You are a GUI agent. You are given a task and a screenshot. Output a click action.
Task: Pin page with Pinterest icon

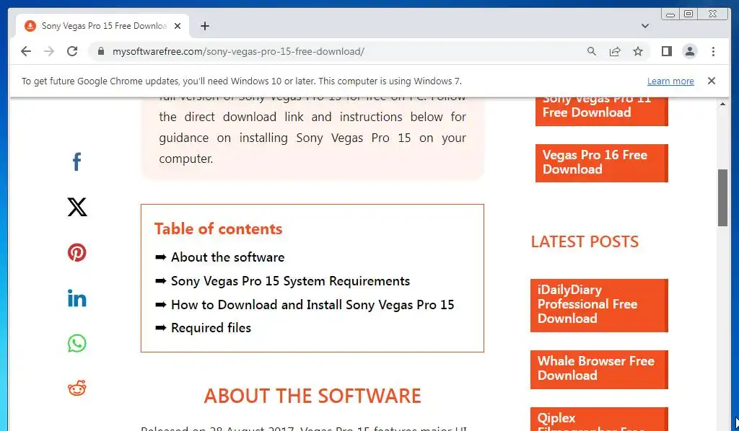coord(76,252)
